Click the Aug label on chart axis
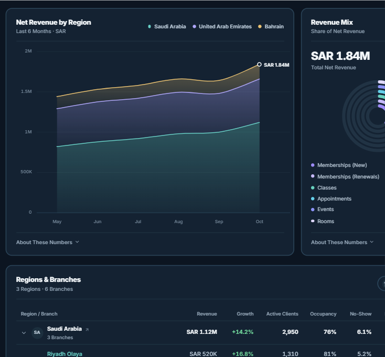Viewport: 385px width, 357px height. point(178,222)
